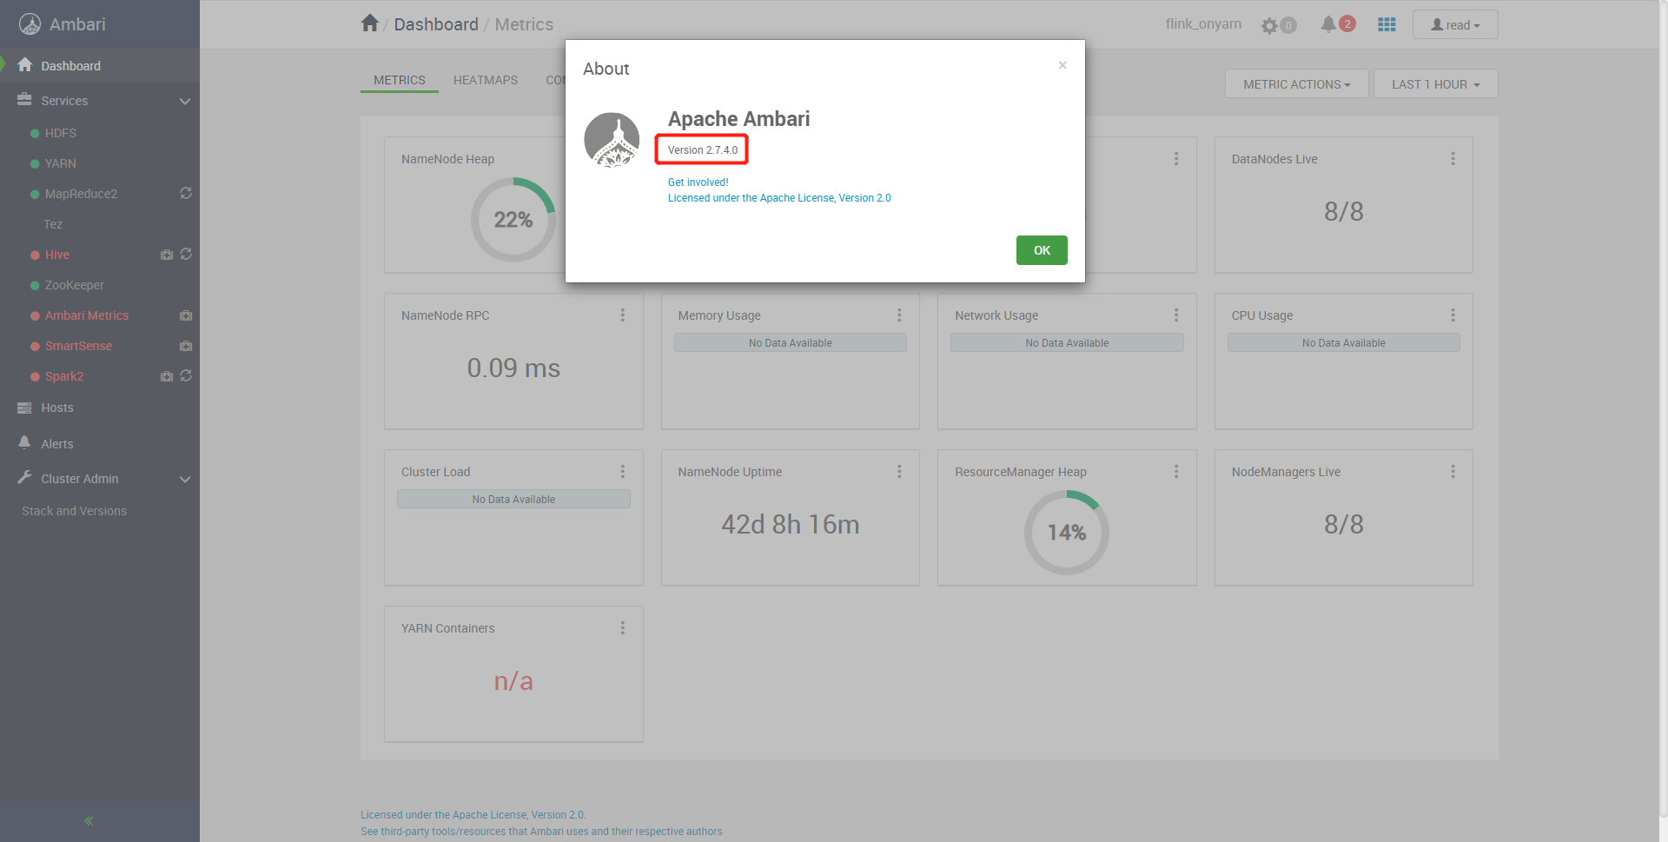
Task: Open NameNode Uptime widget options menu
Action: [x=899, y=472]
